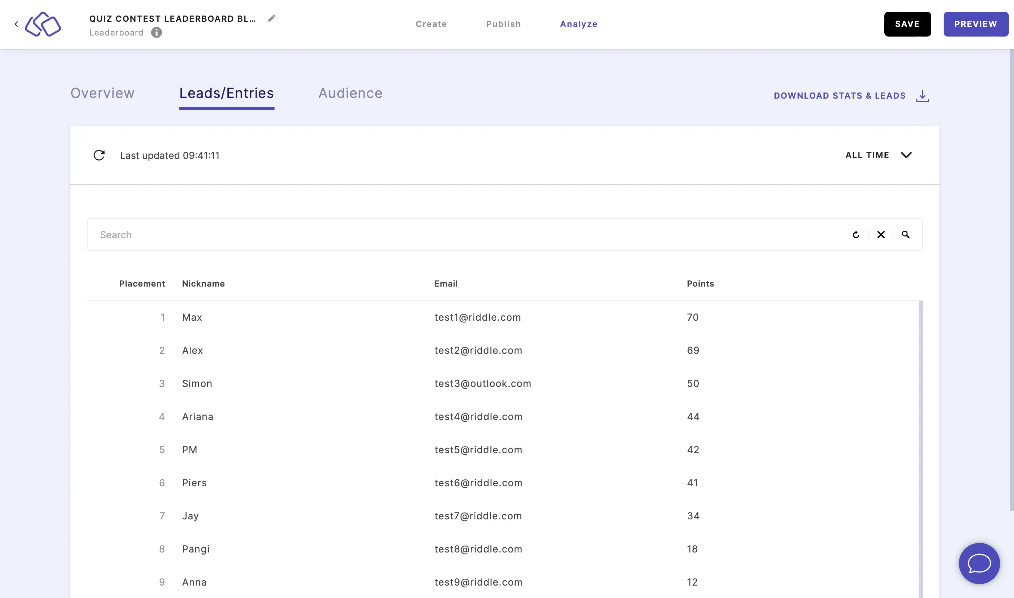Click the SAVE button

click(907, 24)
